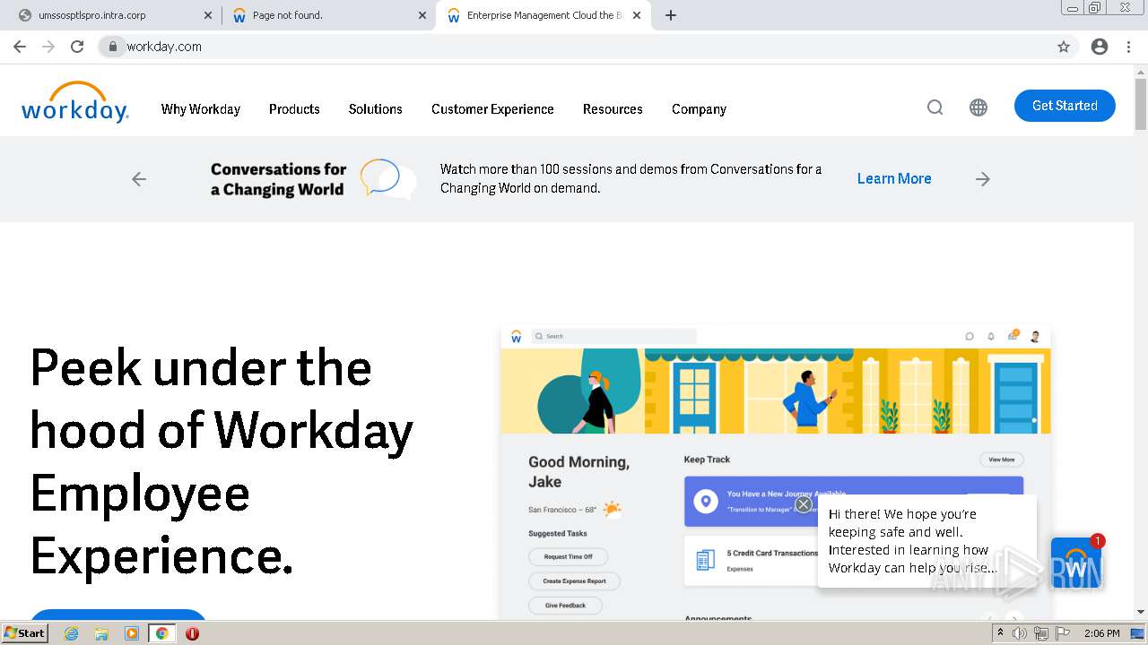Click the Workday logo
The height and width of the screenshot is (645, 1148).
[75, 102]
